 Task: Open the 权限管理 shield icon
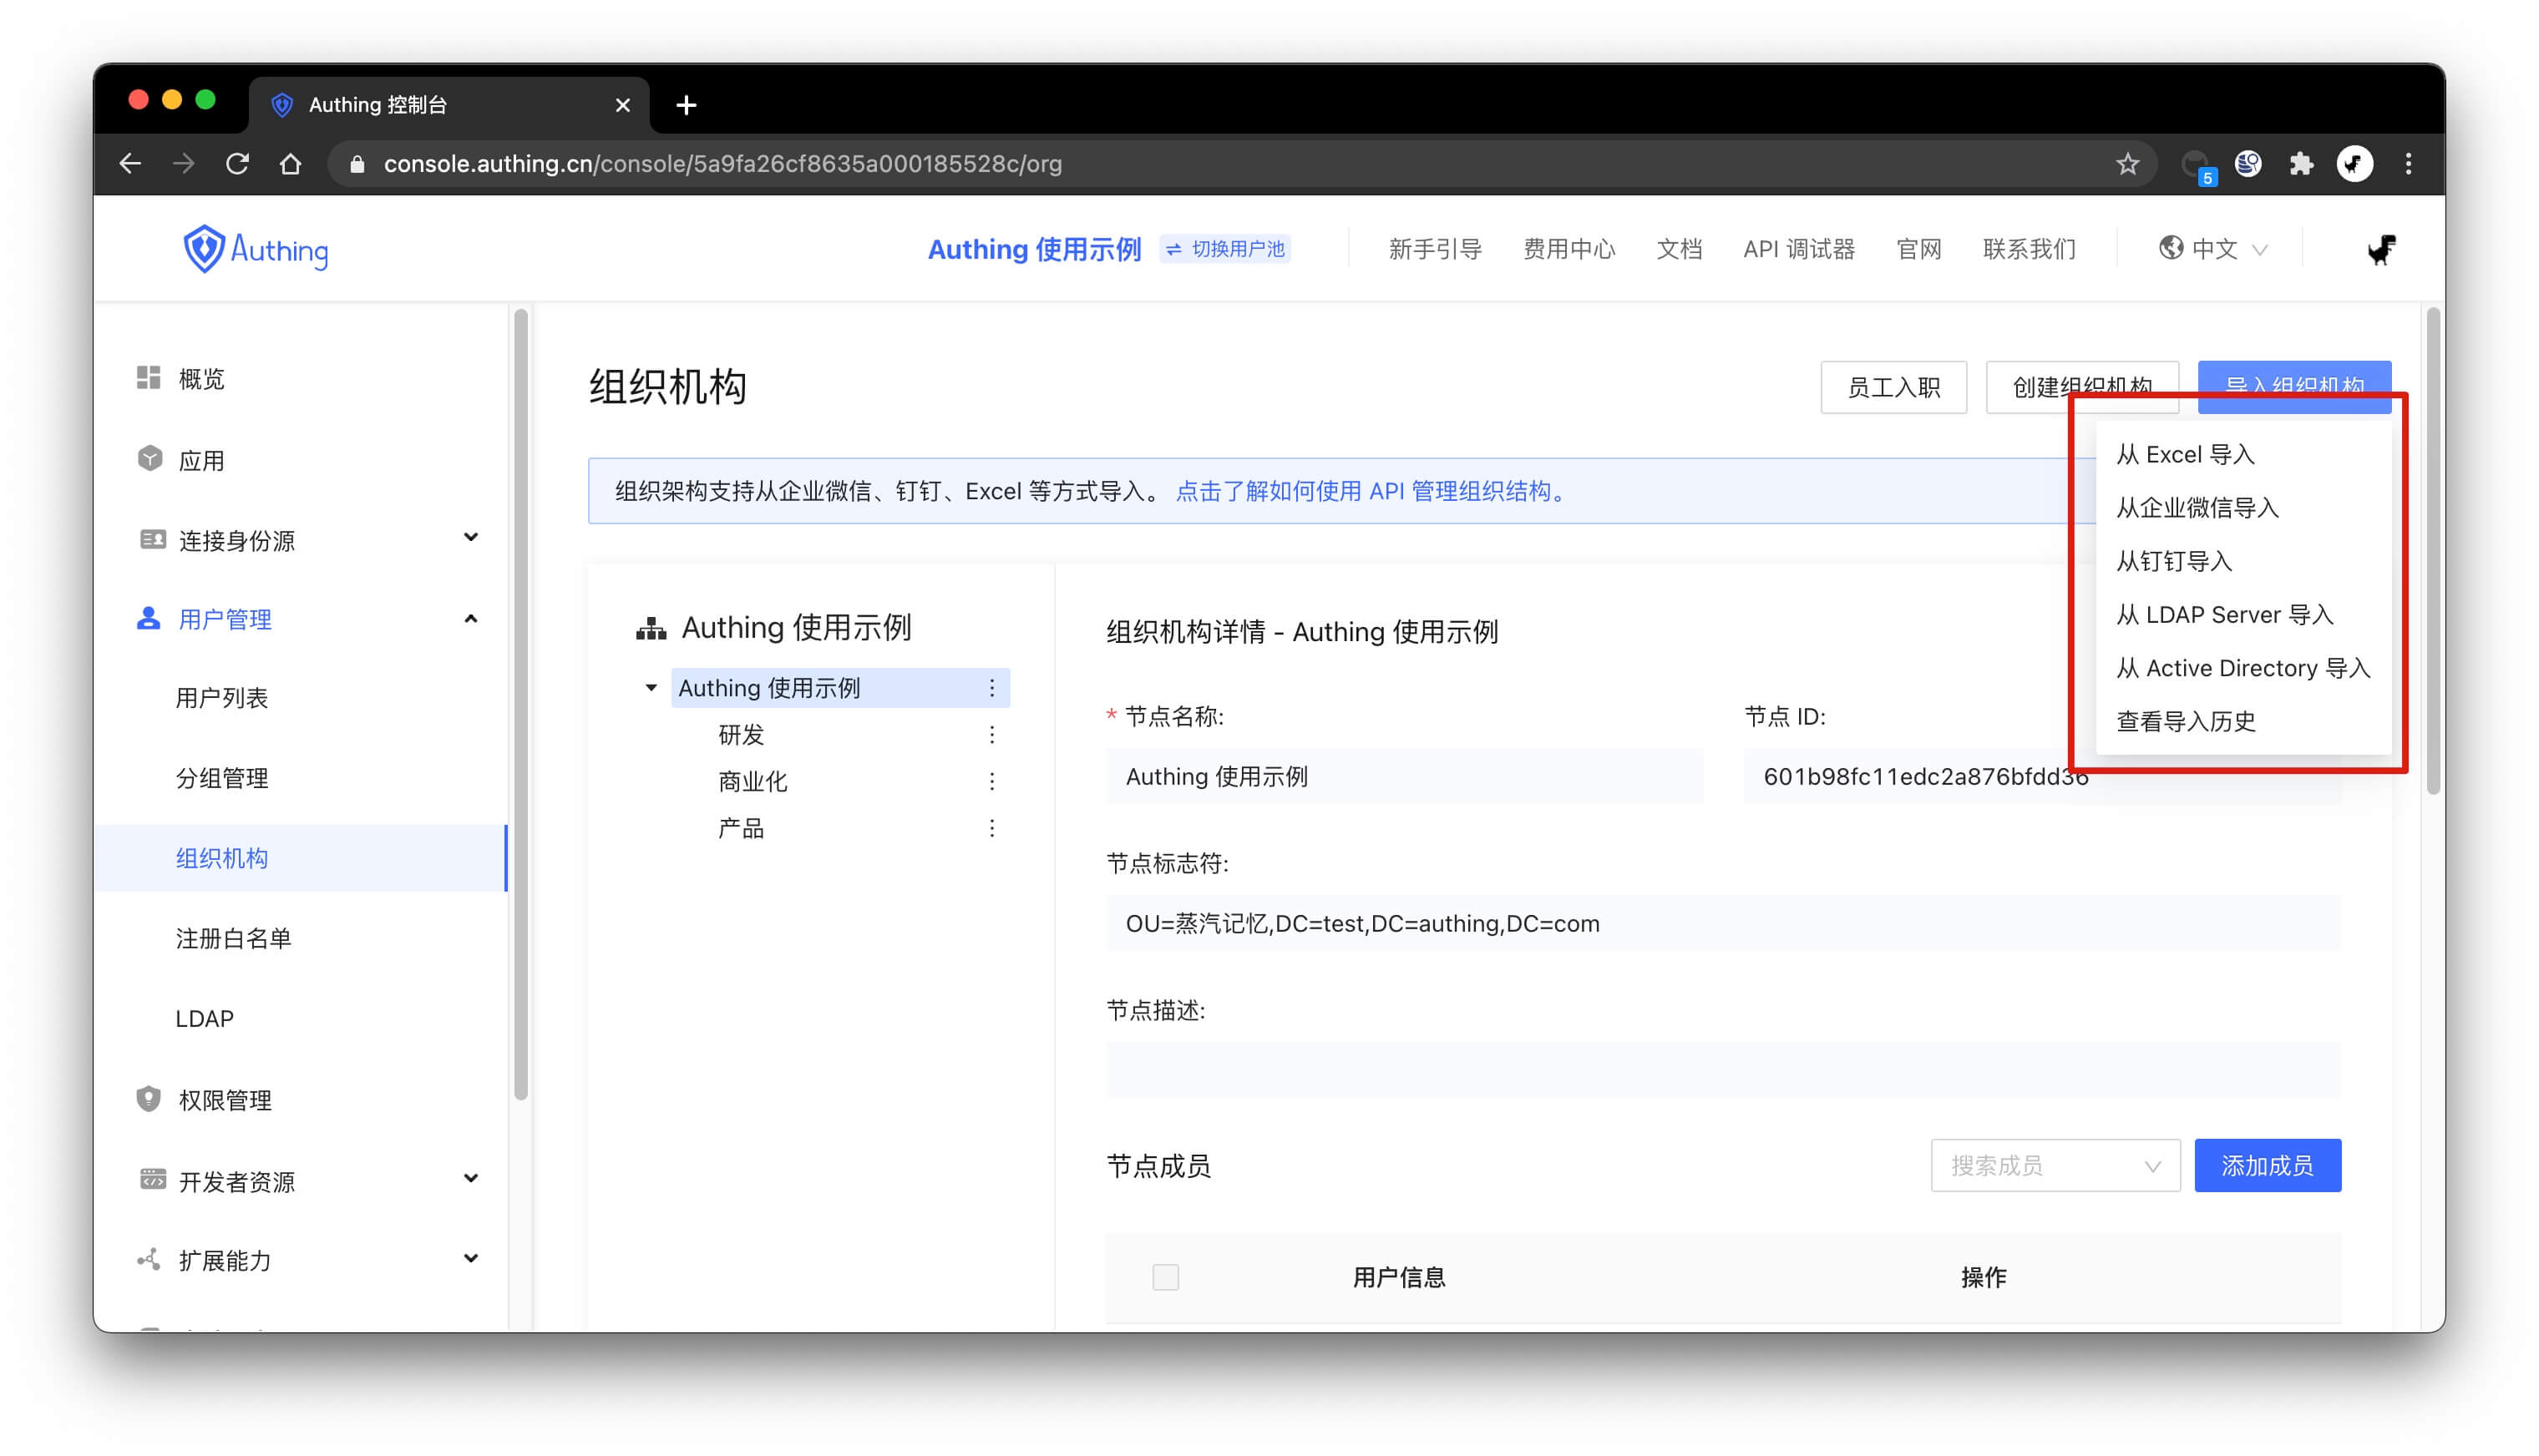coord(148,1098)
